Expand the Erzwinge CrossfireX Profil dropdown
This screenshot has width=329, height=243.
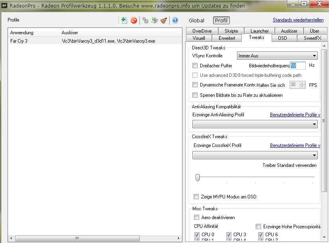(255, 155)
